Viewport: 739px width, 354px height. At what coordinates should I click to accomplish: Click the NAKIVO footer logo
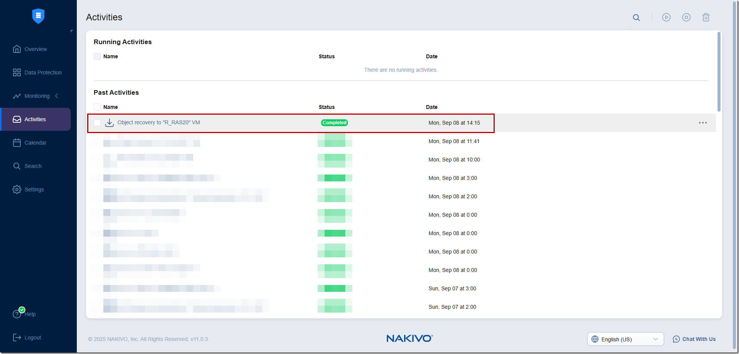point(409,338)
